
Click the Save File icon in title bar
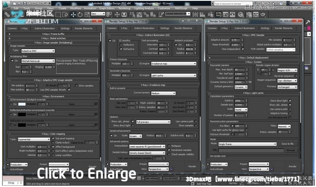click(24, 3)
